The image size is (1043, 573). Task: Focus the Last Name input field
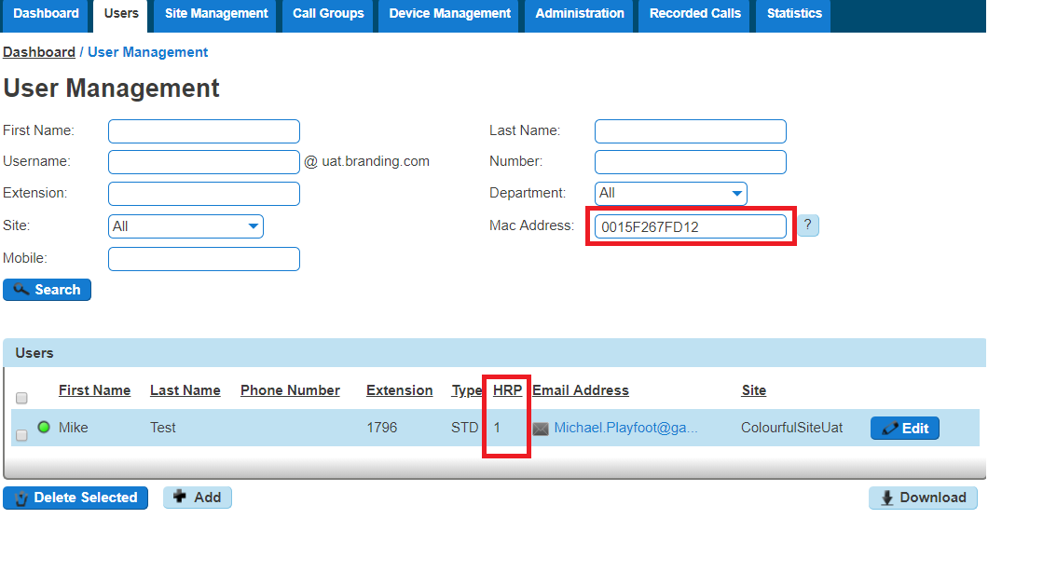tap(691, 131)
